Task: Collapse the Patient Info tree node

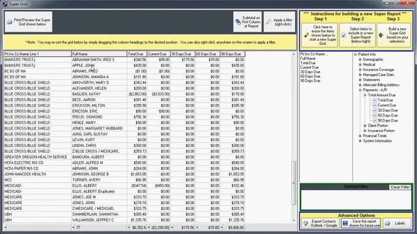Action: [355, 55]
